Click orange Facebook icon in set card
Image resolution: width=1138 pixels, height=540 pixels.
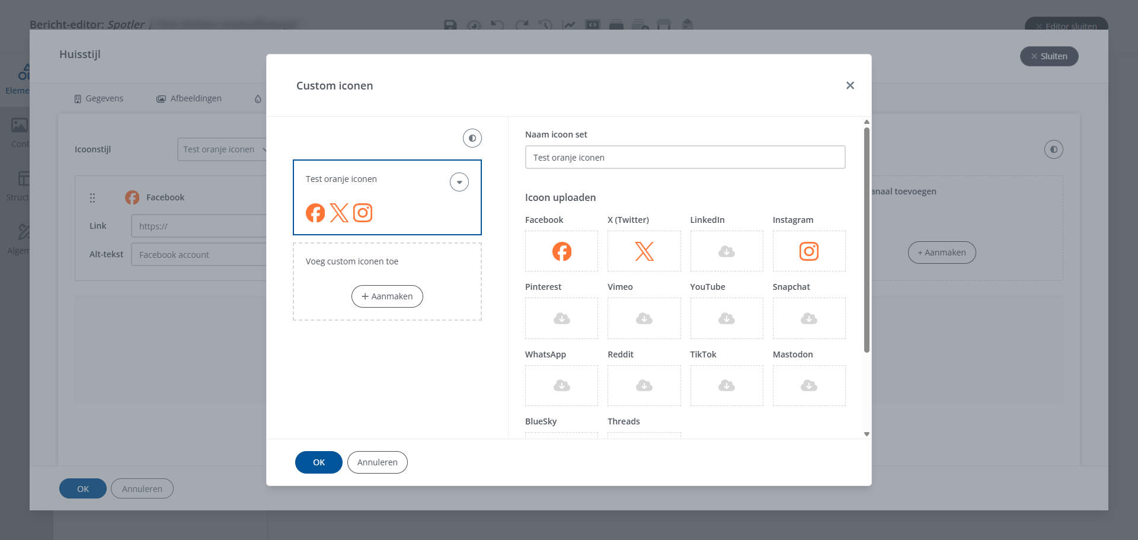(x=315, y=213)
